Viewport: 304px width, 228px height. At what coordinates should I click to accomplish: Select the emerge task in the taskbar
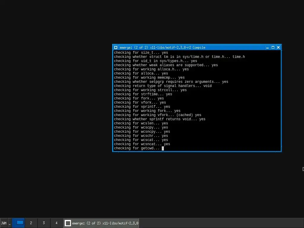point(101,223)
